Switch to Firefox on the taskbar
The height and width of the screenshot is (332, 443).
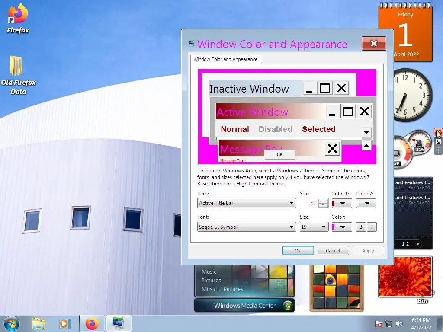(x=92, y=323)
